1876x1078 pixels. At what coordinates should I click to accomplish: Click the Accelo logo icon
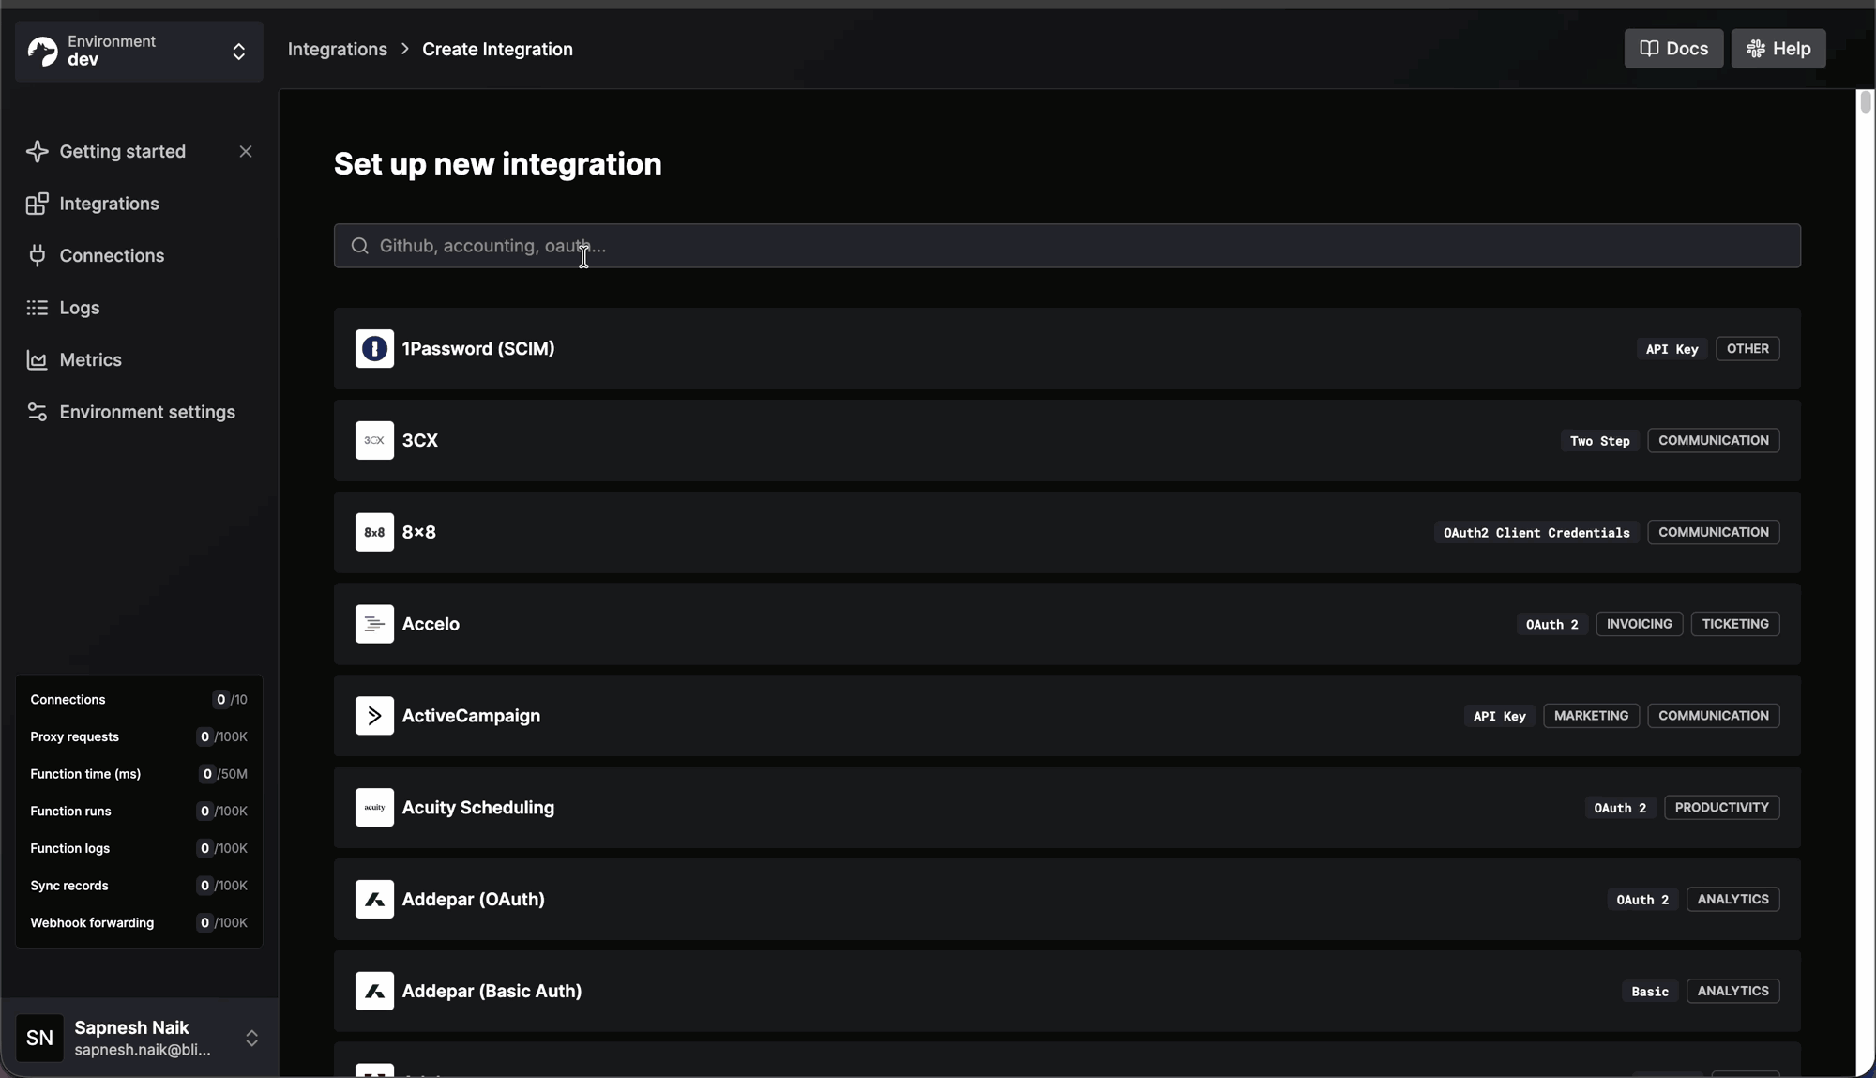pos(374,624)
